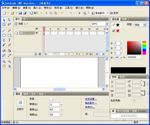Switch to the 滤镜 tab

click(26, 94)
